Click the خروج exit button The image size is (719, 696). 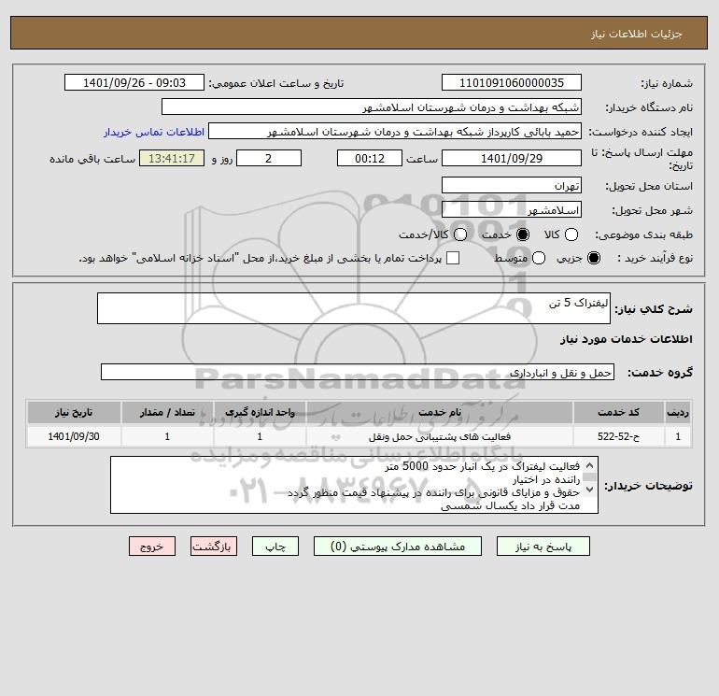point(152,547)
